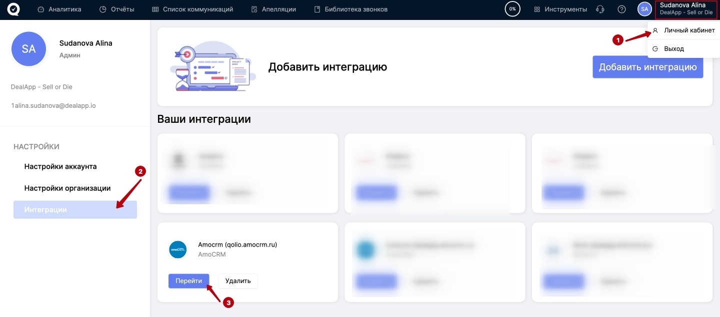Image resolution: width=720 pixels, height=317 pixels.
Task: Navigate to Апелляции
Action: (273, 9)
